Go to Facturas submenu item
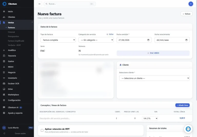Viewport: 197px width, 137px height. click(x=12, y=27)
